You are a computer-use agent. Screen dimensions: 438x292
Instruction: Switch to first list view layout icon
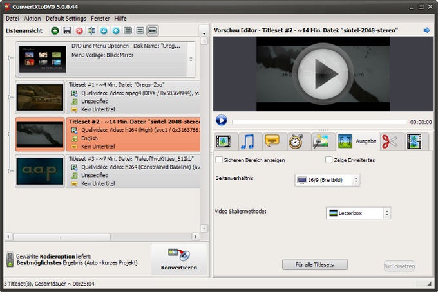pyautogui.click(x=128, y=30)
